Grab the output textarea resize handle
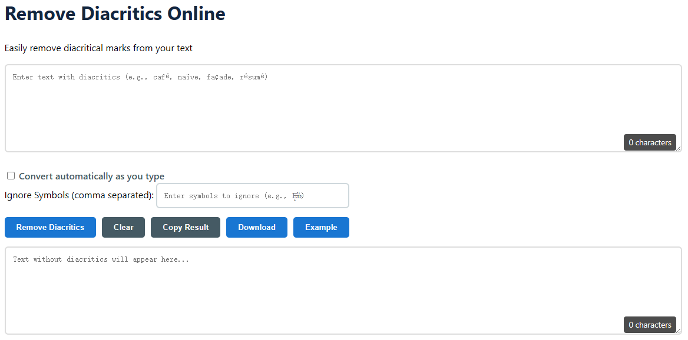The height and width of the screenshot is (340, 688). (x=679, y=331)
